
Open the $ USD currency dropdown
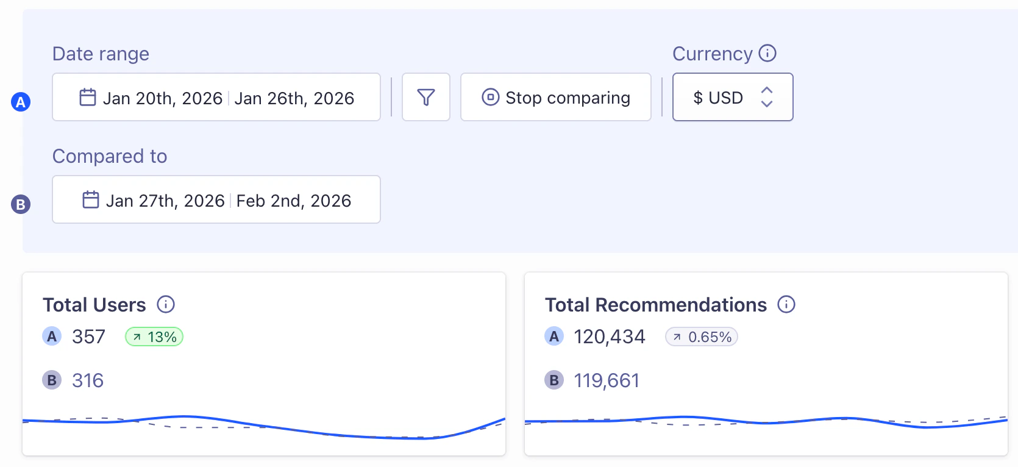[x=732, y=97]
